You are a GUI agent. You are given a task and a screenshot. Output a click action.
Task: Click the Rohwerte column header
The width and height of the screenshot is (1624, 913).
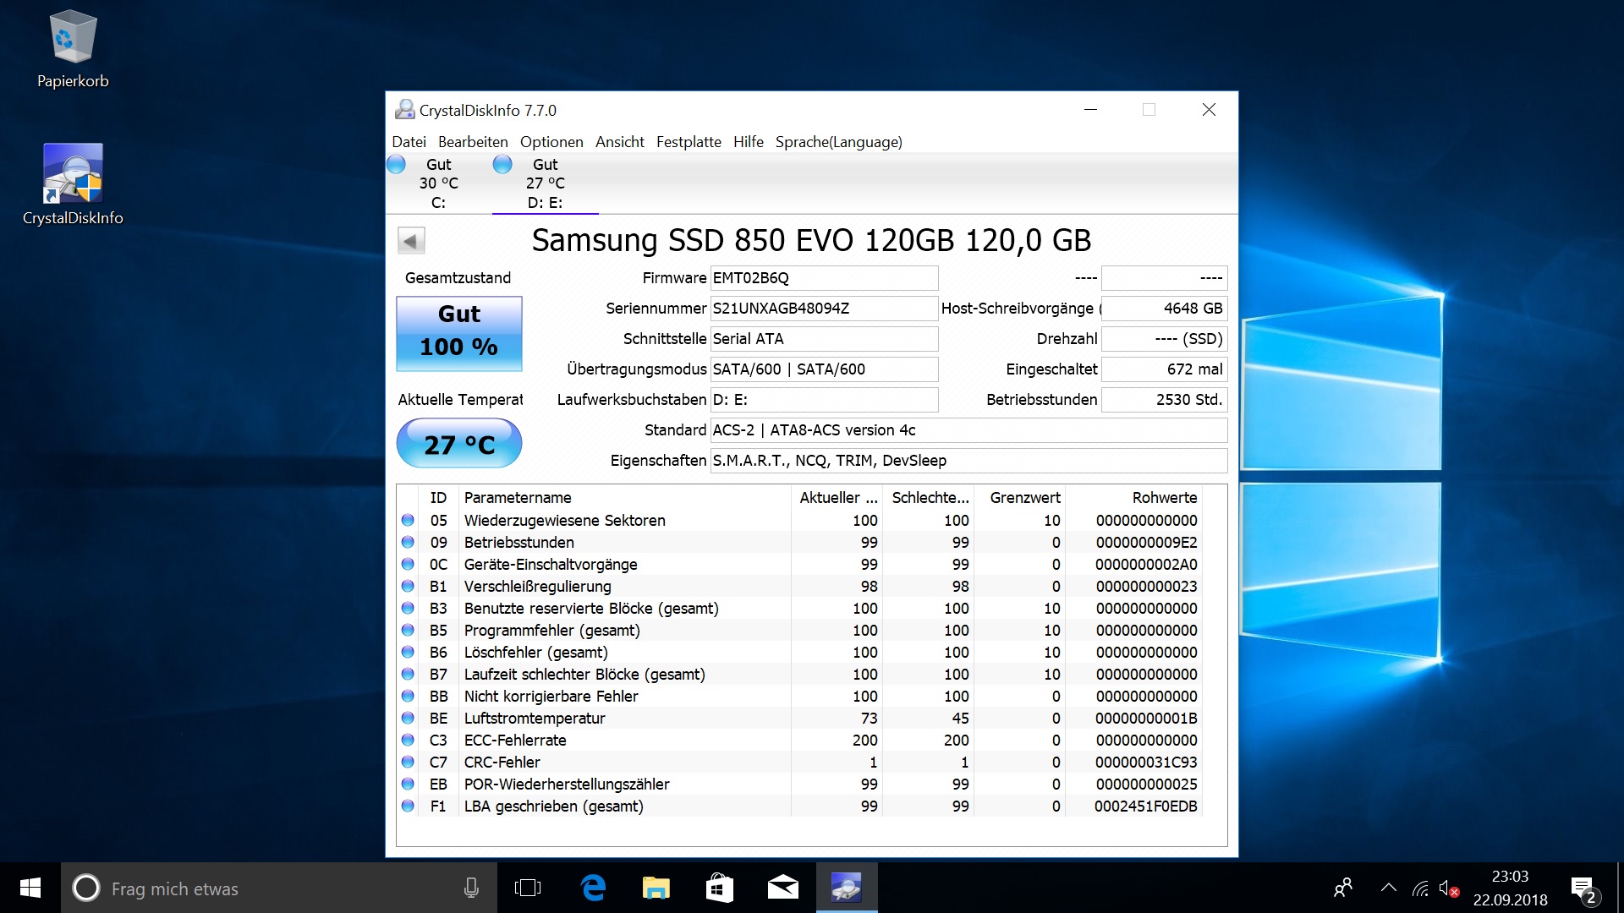click(1164, 498)
